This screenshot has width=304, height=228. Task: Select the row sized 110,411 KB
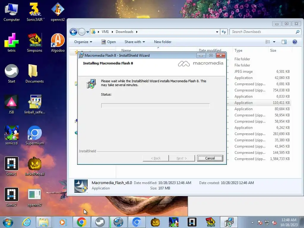[259, 103]
